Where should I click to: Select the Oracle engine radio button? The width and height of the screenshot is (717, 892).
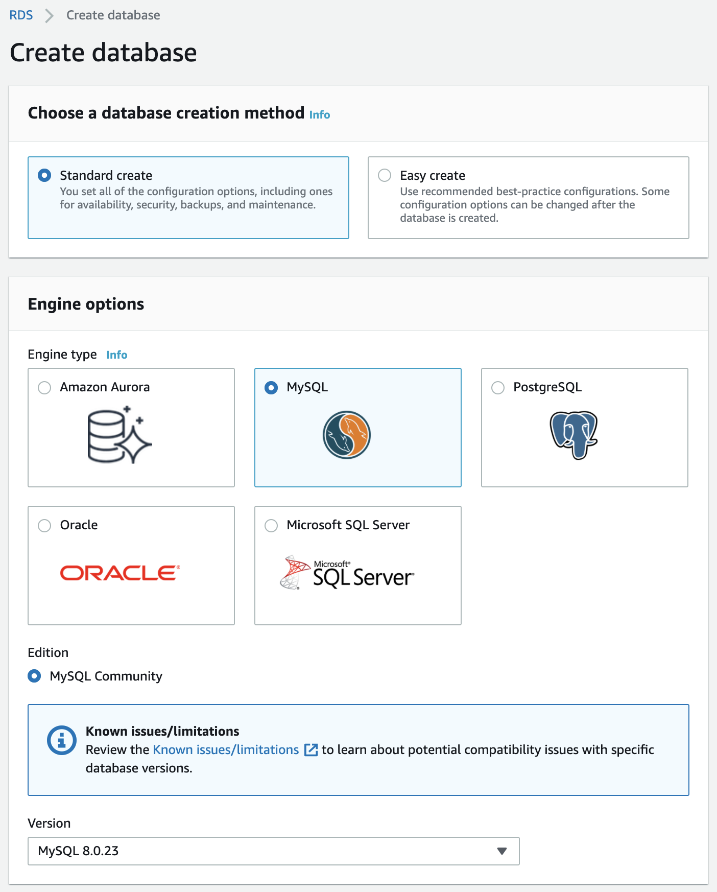click(44, 526)
